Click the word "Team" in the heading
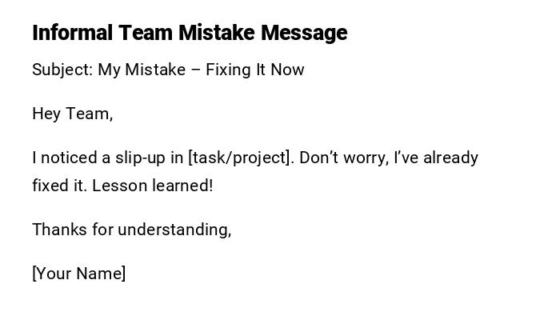 pyautogui.click(x=146, y=33)
